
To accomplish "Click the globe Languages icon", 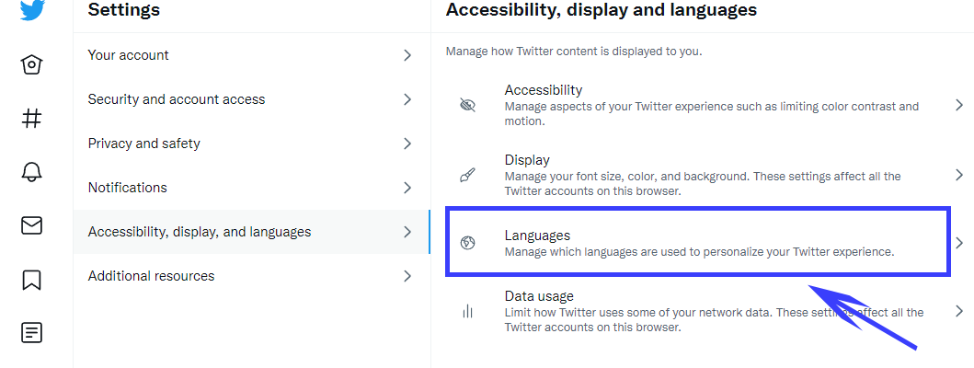I will (467, 244).
